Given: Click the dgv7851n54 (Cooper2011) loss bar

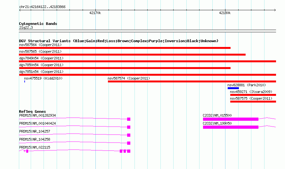Looking at the screenshot, I should pos(147,75).
